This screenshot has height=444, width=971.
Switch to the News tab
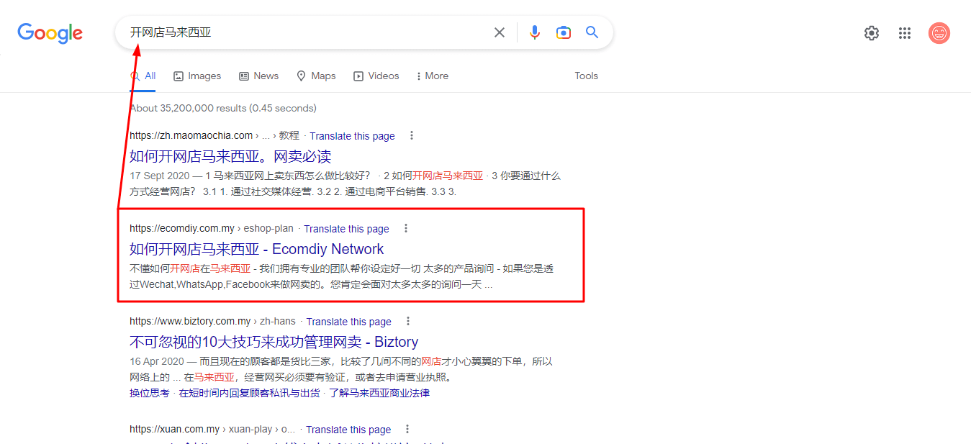click(258, 76)
